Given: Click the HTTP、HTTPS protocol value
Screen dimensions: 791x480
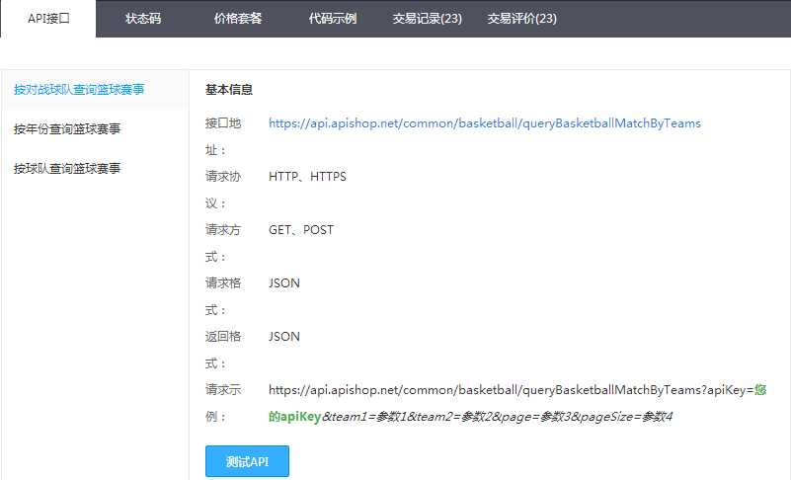Looking at the screenshot, I should (x=307, y=177).
